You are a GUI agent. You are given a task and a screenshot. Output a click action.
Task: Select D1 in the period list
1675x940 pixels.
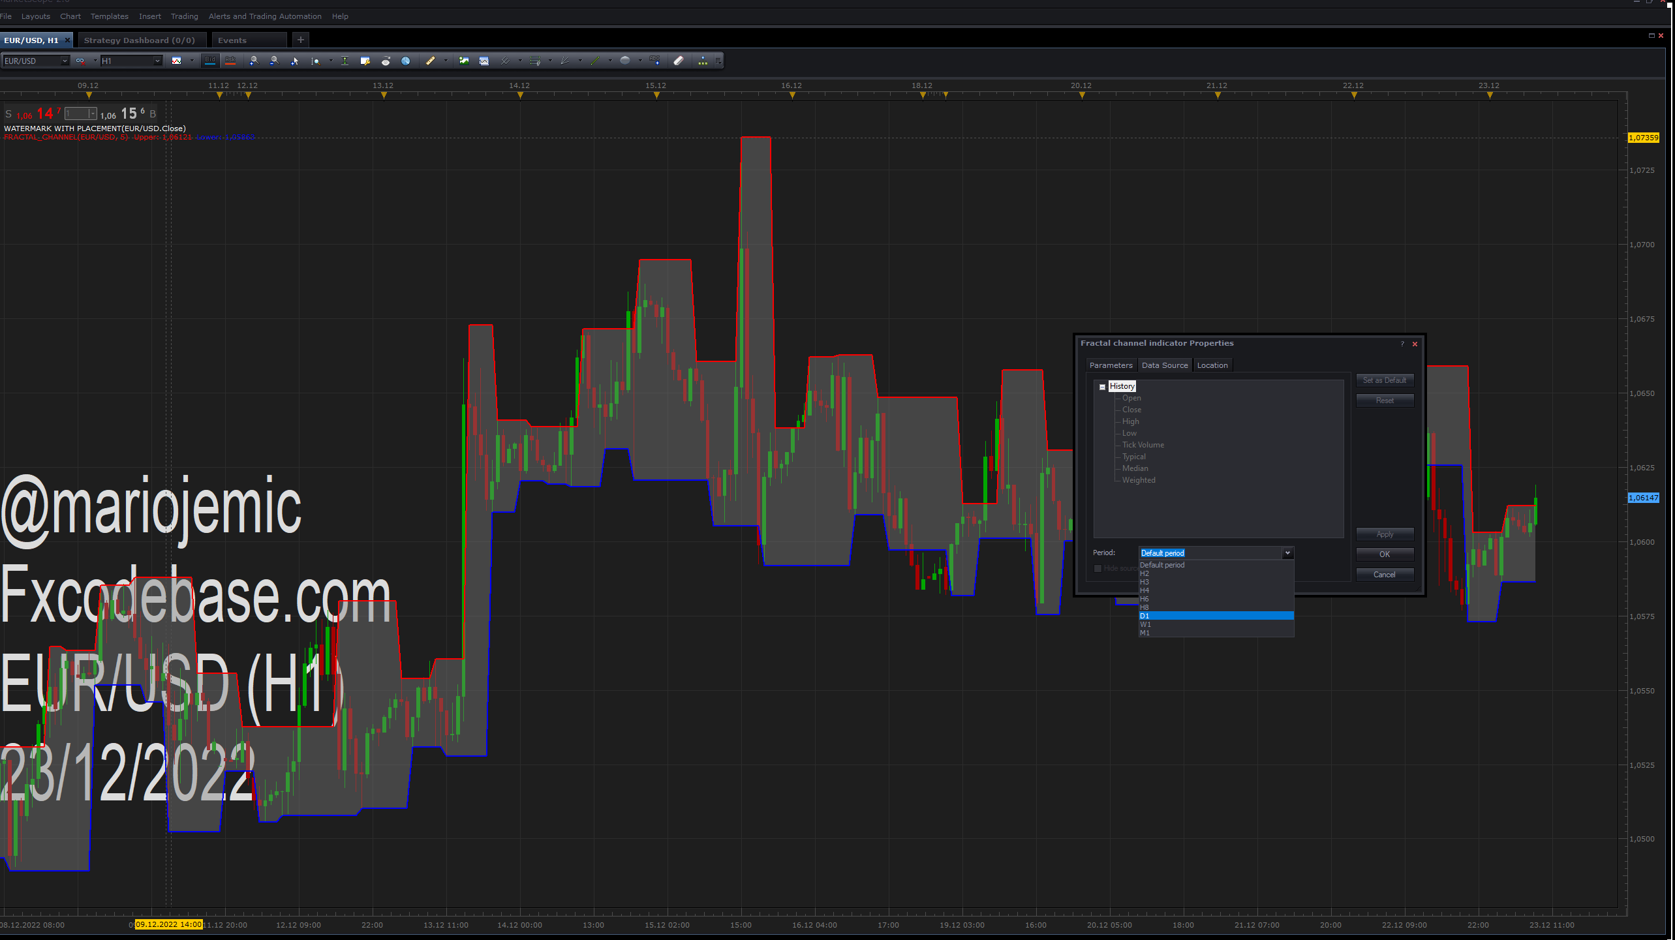tap(1216, 616)
